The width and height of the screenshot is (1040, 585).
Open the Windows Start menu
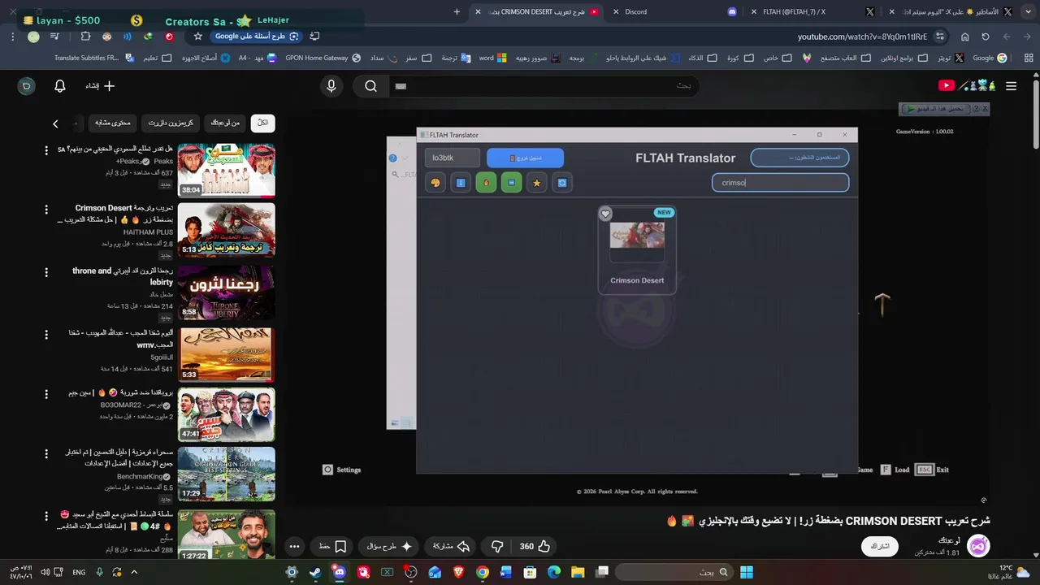(x=746, y=572)
